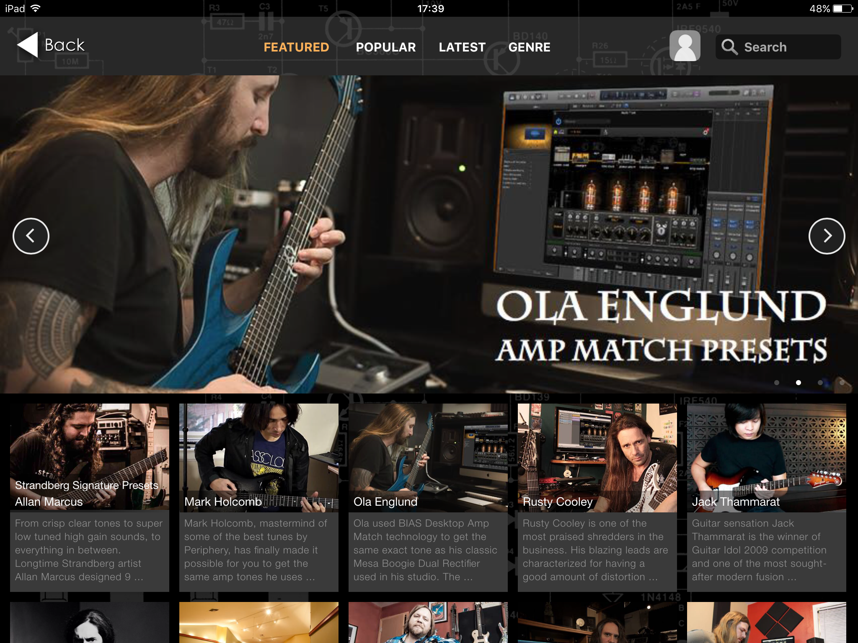This screenshot has width=858, height=643.
Task: Tap the Back arrow icon
Action: click(28, 45)
